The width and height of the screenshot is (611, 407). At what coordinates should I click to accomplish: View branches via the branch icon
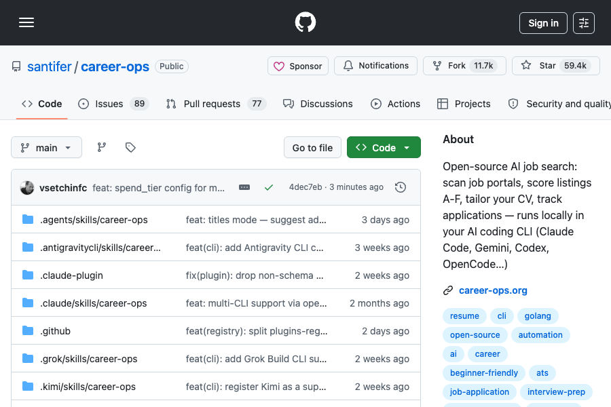(x=102, y=147)
